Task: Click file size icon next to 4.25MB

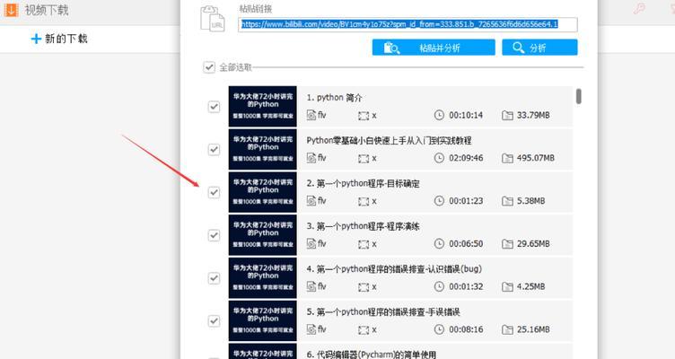Action: 507,286
